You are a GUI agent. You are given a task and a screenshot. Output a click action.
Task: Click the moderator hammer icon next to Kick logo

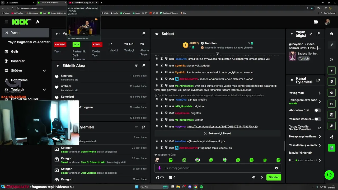37,22
